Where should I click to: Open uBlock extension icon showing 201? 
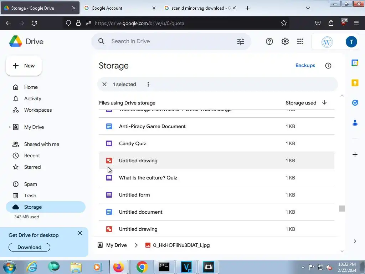(344, 22)
